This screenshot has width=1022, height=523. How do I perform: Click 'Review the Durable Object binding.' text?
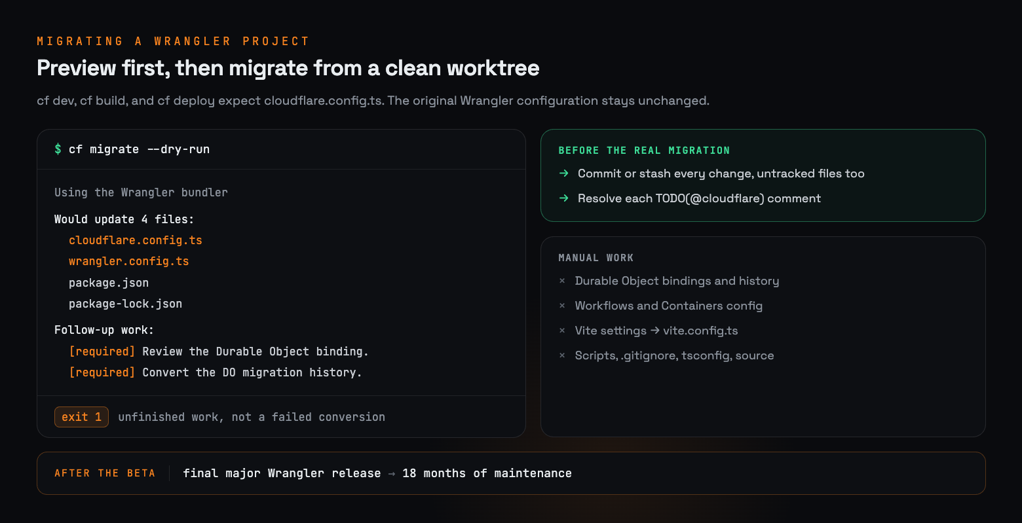pos(255,352)
